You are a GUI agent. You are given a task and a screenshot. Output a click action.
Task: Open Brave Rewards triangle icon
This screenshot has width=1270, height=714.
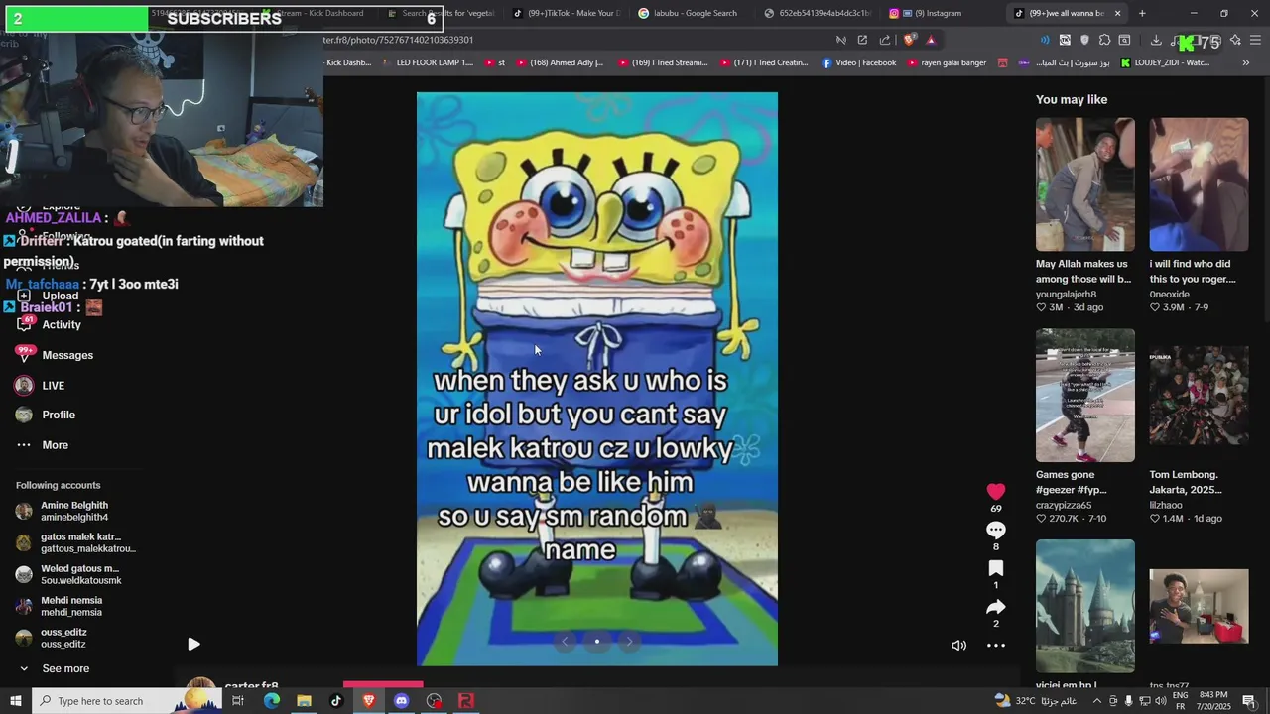coord(931,40)
